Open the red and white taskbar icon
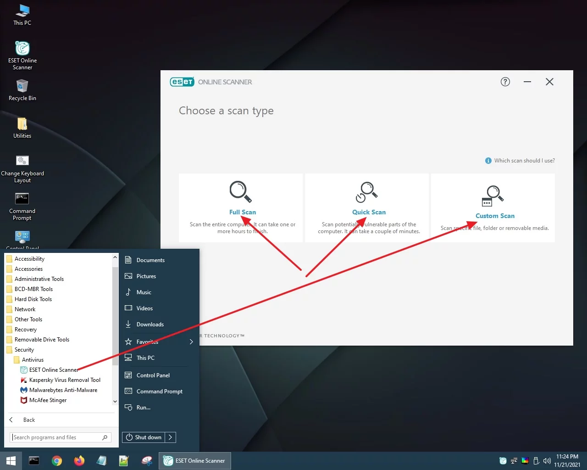 point(147,461)
